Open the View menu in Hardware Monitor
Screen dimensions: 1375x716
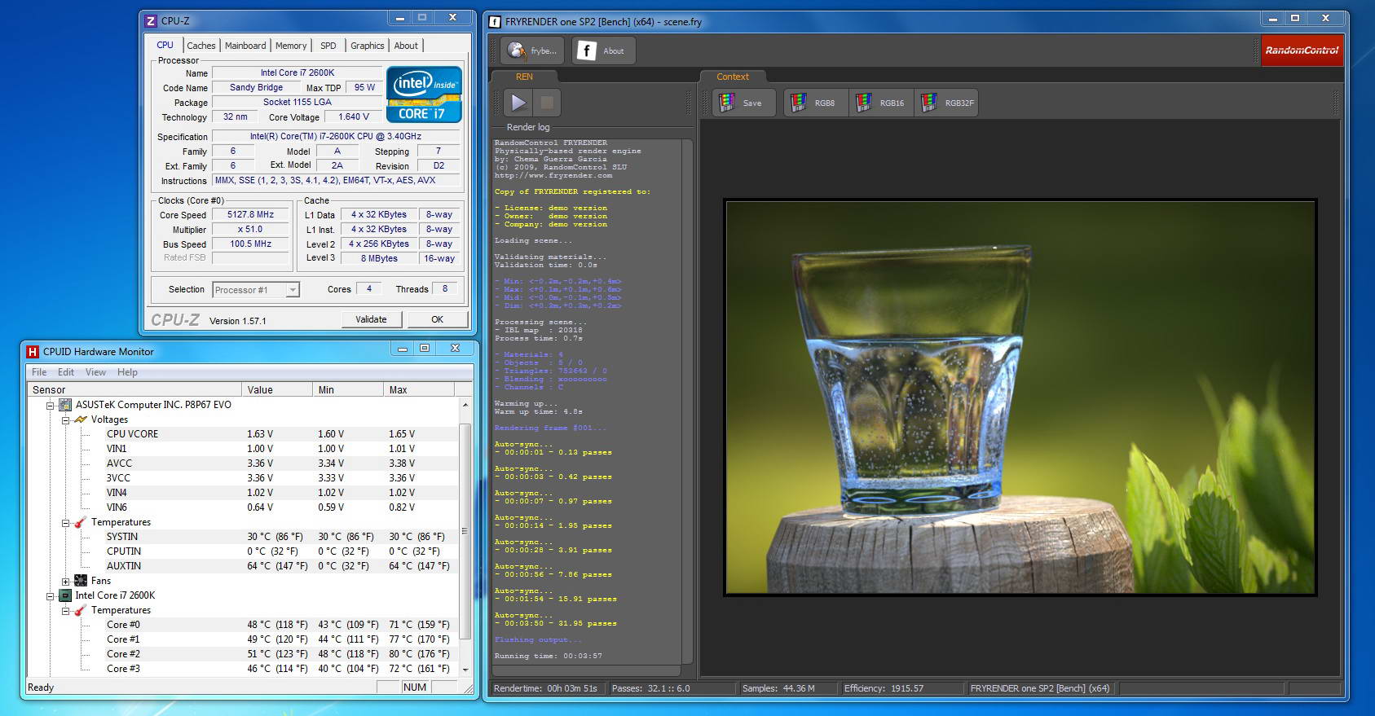[95, 372]
